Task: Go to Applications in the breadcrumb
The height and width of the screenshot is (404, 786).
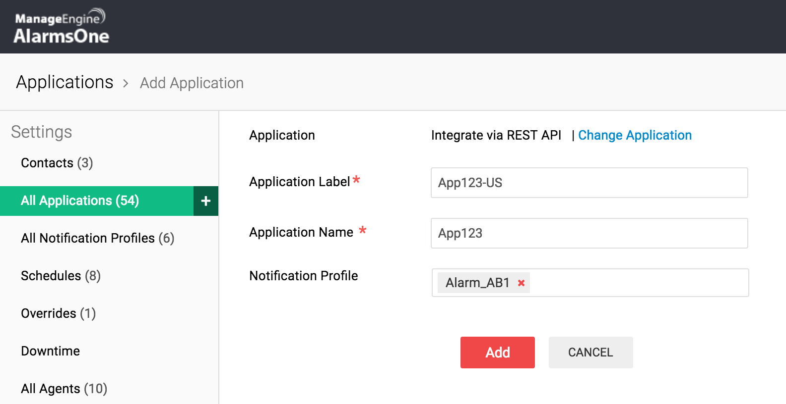Action: click(65, 82)
